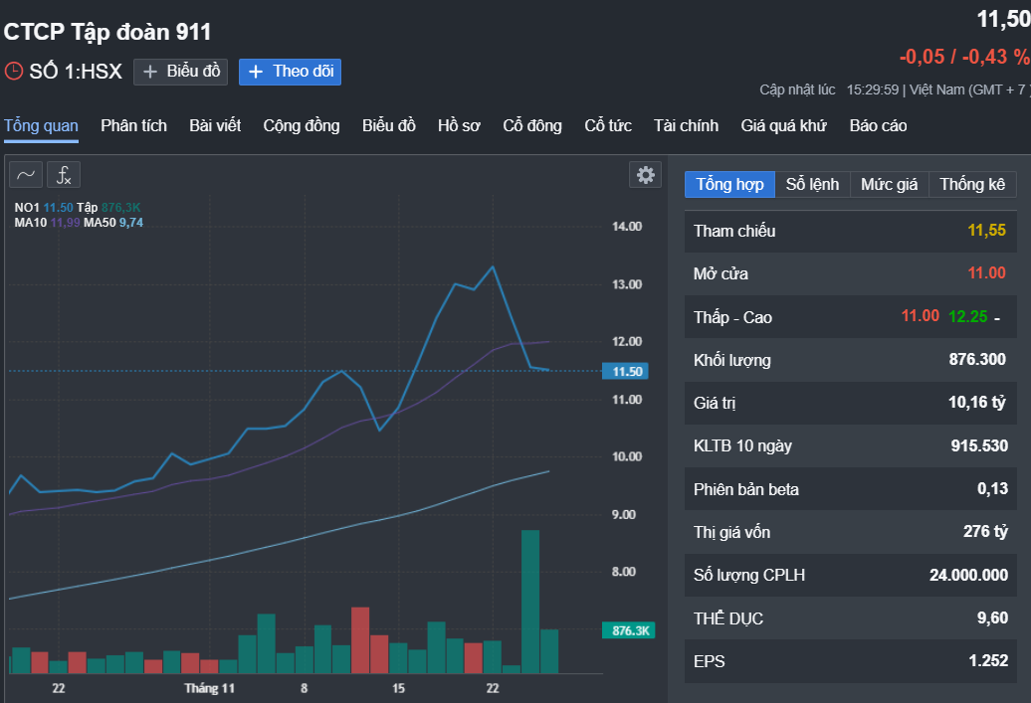Image resolution: width=1031 pixels, height=703 pixels.
Task: Click the red clock icon beside SỐ 1:HSX
Action: pos(14,71)
